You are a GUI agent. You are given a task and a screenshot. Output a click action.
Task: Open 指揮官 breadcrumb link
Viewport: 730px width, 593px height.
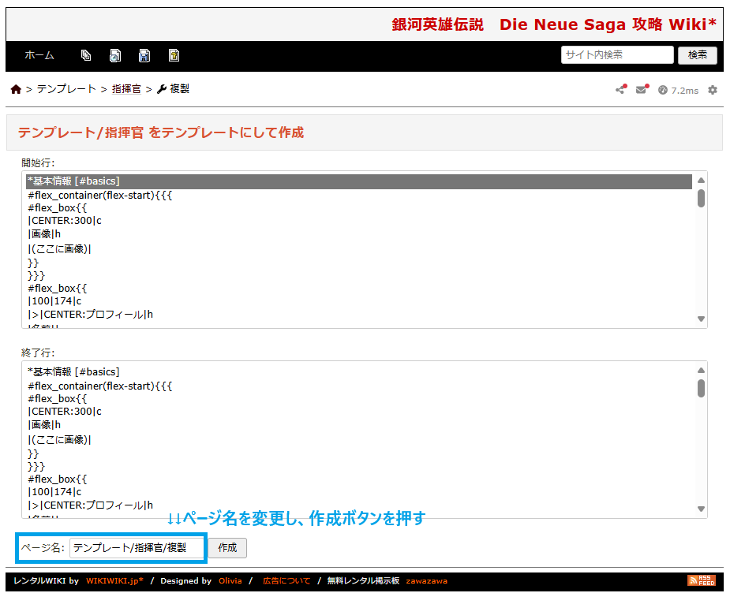tap(126, 89)
